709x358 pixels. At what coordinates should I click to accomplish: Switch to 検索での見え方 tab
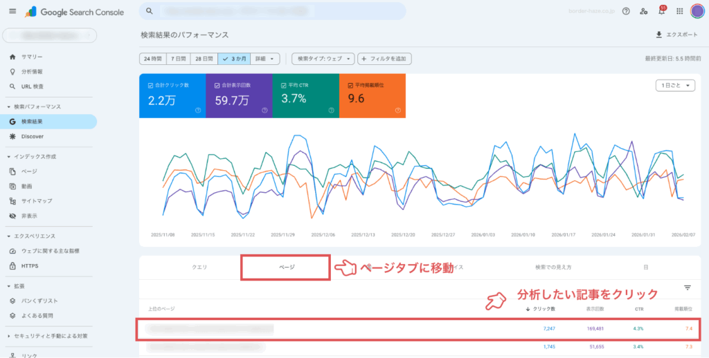pos(553,267)
